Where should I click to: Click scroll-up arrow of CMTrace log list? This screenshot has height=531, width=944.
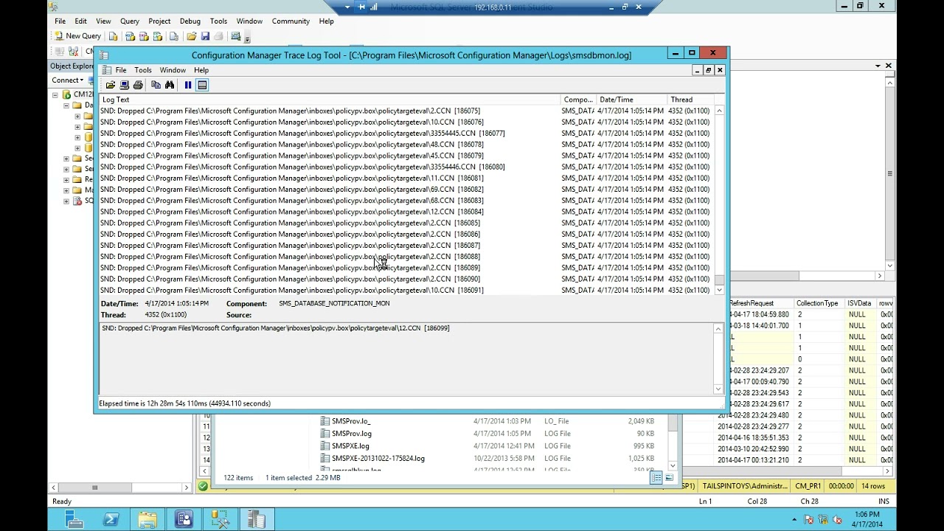[x=719, y=111]
